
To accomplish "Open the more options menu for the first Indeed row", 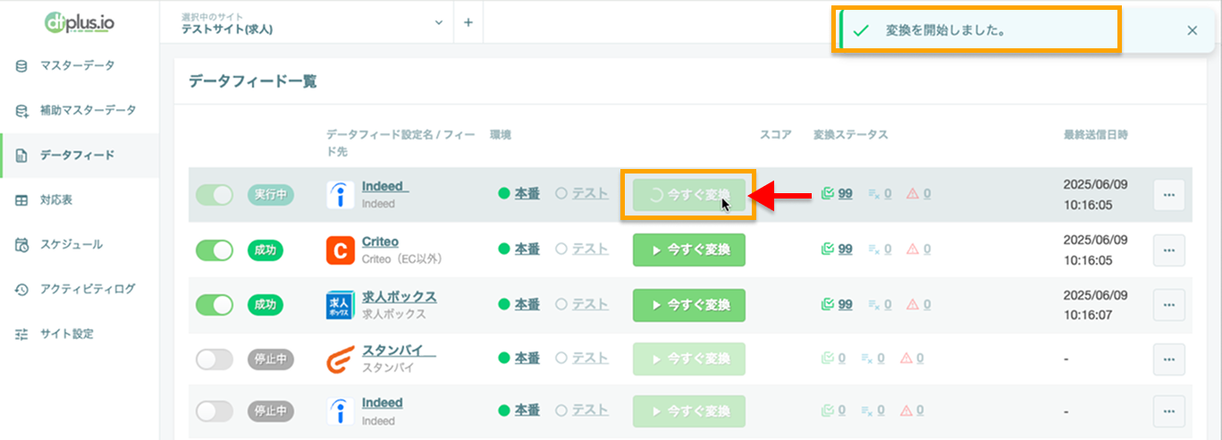I will click(1169, 194).
